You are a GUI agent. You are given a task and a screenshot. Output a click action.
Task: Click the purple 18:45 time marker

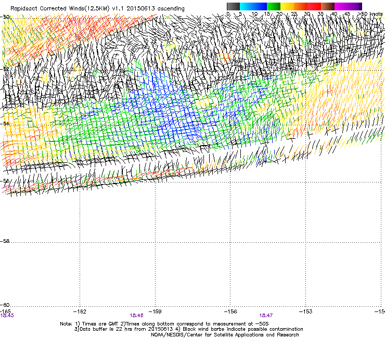click(7, 316)
